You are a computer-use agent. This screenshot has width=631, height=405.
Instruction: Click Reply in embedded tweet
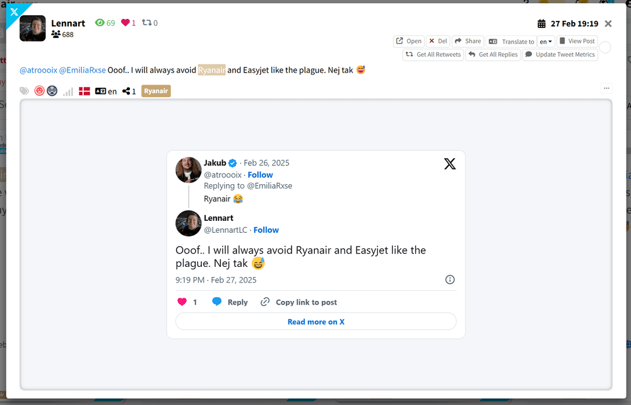click(230, 302)
